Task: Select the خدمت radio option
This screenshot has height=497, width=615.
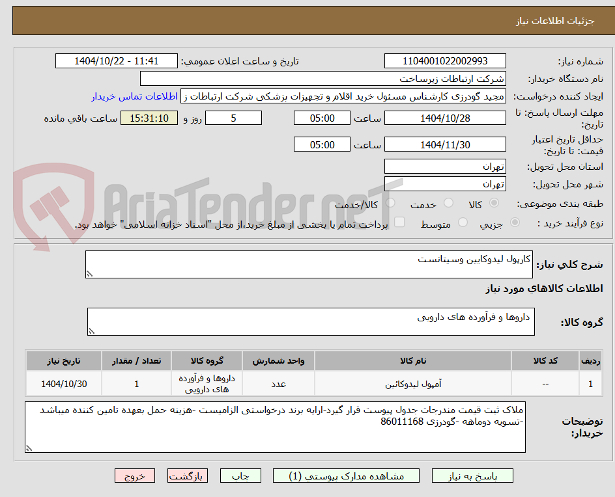Action: (x=448, y=202)
